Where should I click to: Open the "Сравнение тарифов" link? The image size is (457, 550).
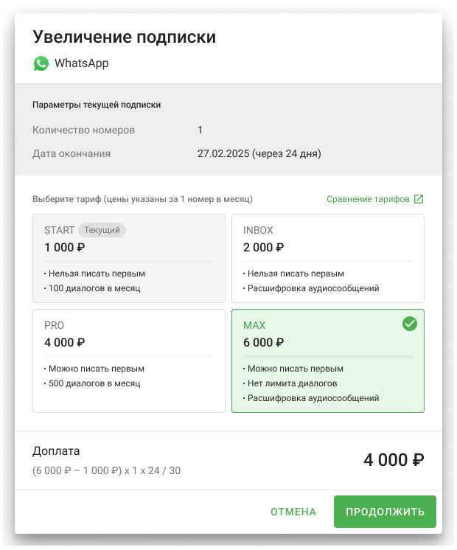coord(368,199)
